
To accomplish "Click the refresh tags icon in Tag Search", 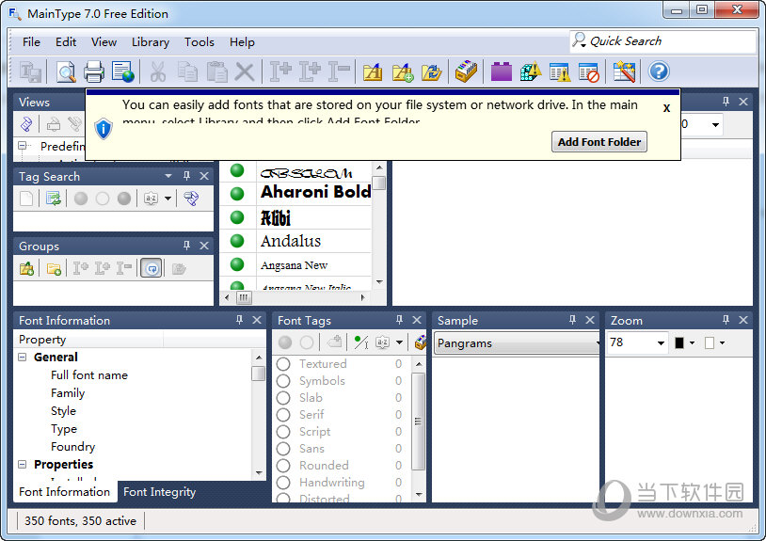I will click(54, 199).
